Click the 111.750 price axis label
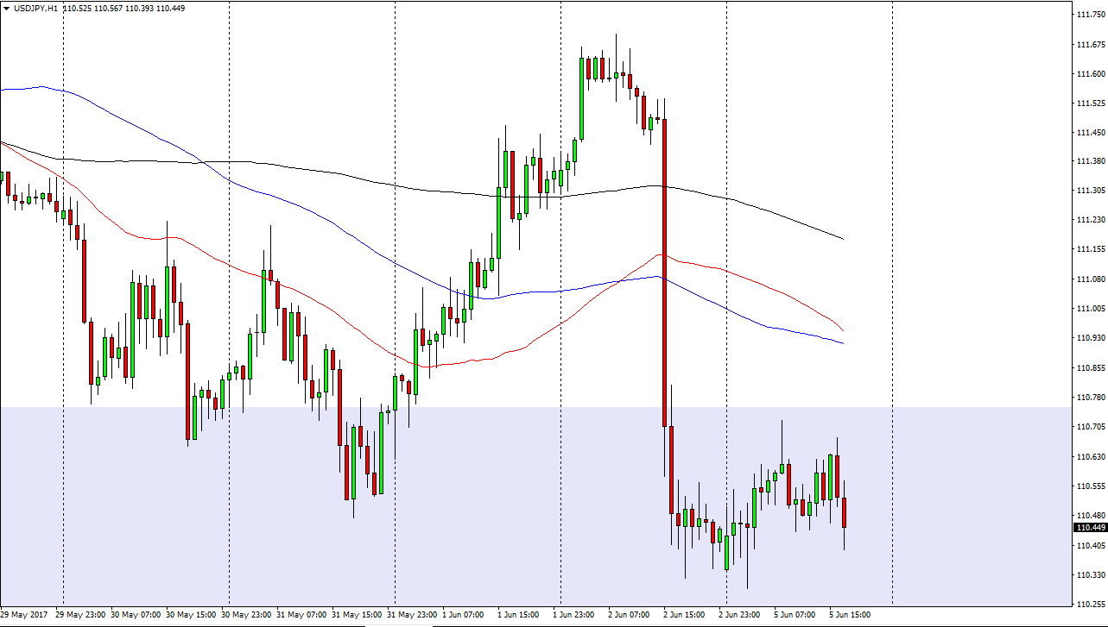The width and height of the screenshot is (1108, 627). [1089, 15]
